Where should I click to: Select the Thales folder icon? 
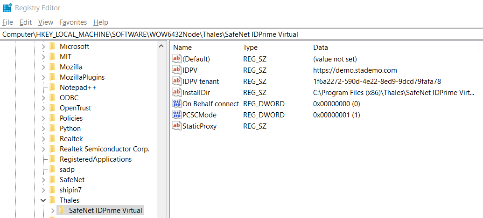pyautogui.click(x=52, y=200)
